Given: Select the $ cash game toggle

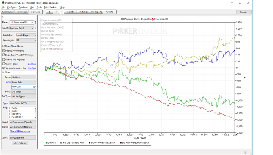Looking at the screenshot, I should (50, 12).
